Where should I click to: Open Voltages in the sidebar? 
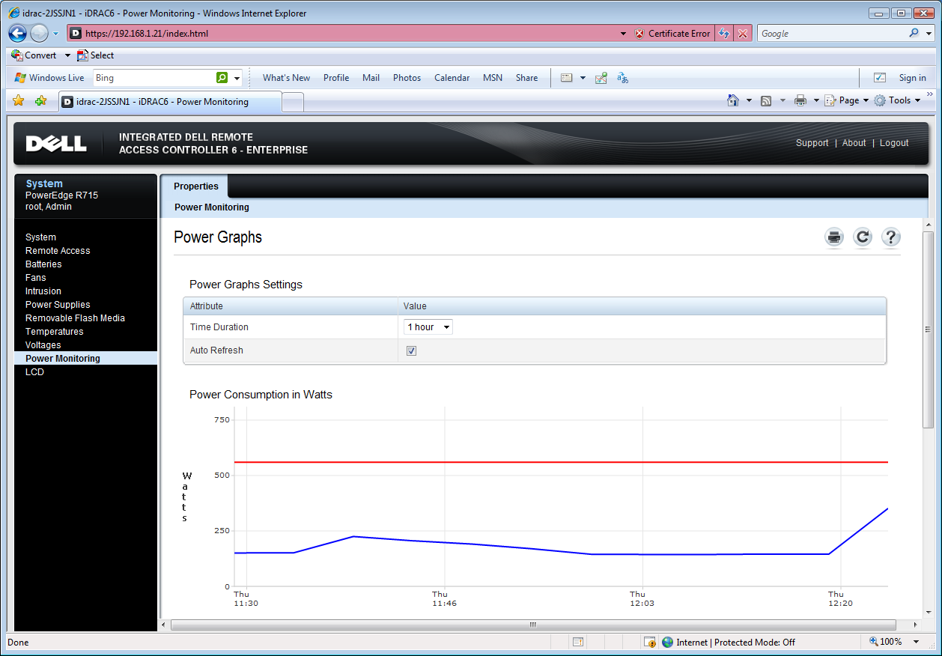click(43, 345)
